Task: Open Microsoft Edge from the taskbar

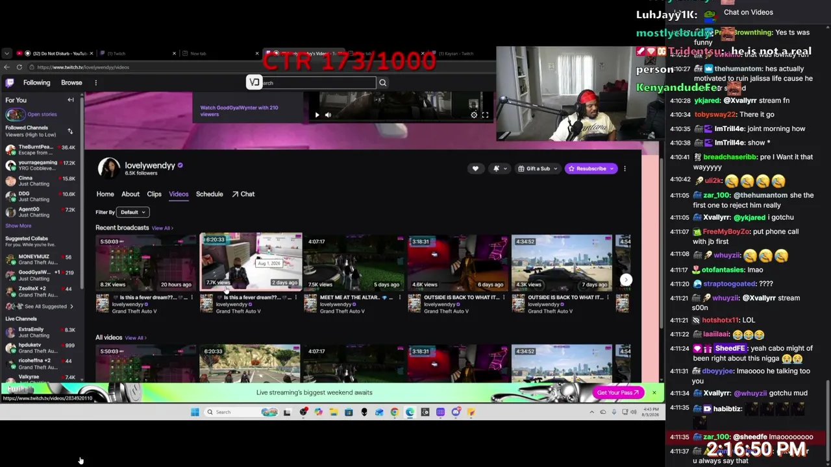Action: point(410,412)
